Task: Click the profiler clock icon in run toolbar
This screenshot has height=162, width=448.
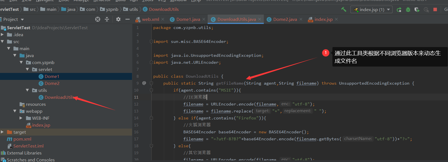Action: click(426, 9)
